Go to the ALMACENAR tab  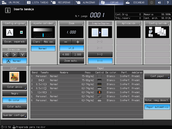pos(86,2)
